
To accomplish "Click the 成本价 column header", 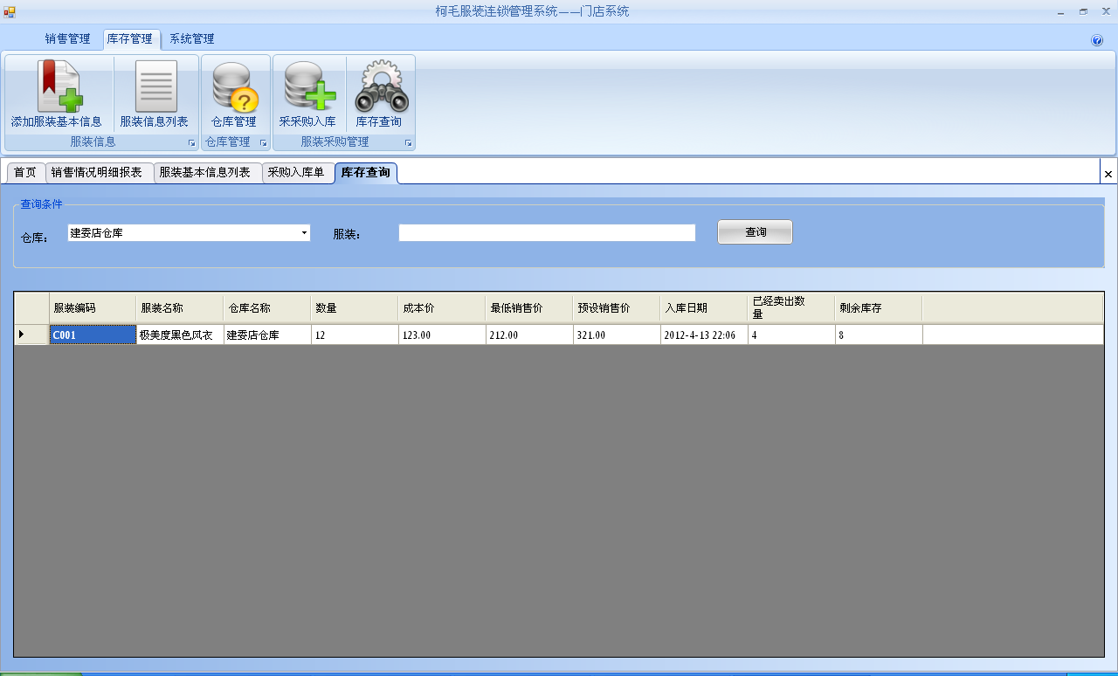I will (442, 308).
